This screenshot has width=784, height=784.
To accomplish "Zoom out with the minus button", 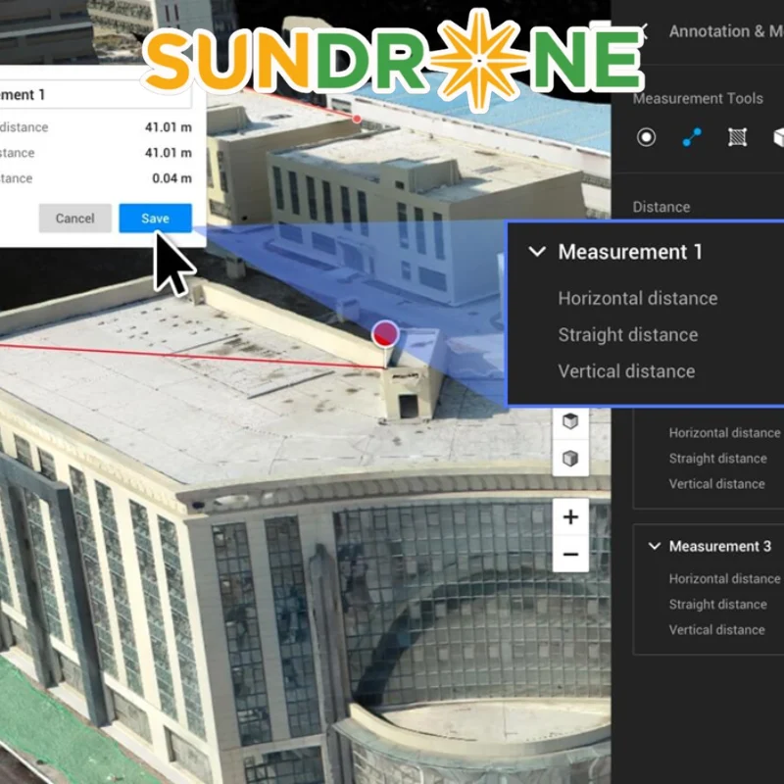I will coord(570,554).
